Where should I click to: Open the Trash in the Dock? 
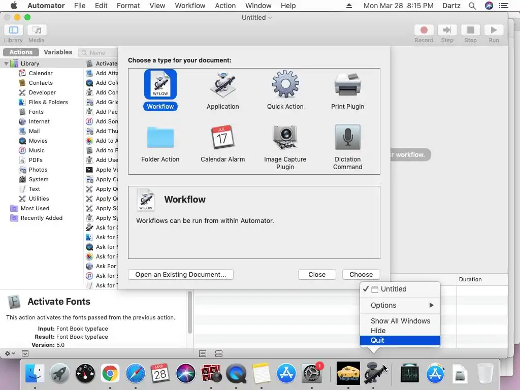(x=485, y=373)
